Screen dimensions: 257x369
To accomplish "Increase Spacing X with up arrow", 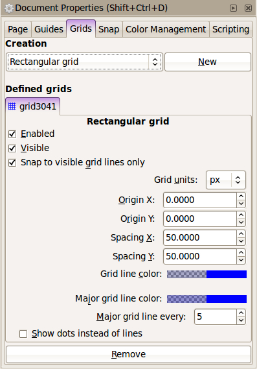I will (241, 234).
